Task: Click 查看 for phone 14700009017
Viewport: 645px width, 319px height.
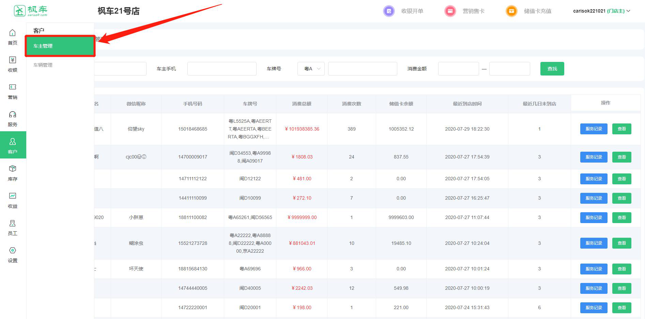Action: (621, 157)
